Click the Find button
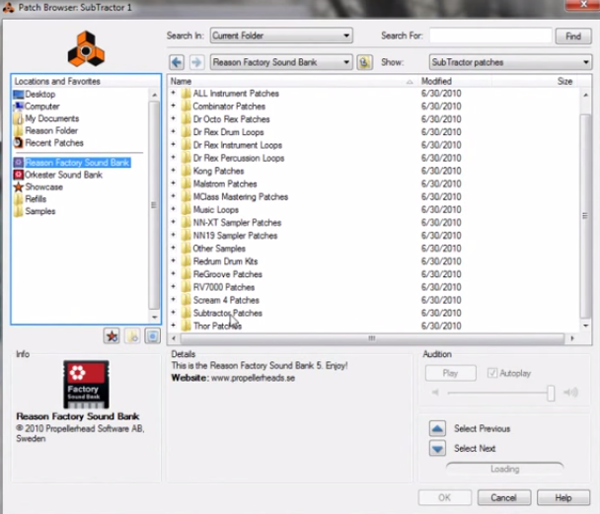 (573, 36)
